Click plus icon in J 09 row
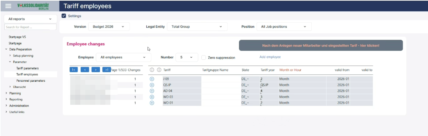 [152, 79]
